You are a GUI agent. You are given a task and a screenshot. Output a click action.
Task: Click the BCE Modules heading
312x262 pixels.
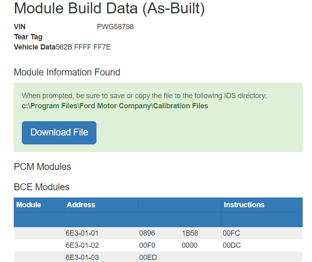point(42,187)
